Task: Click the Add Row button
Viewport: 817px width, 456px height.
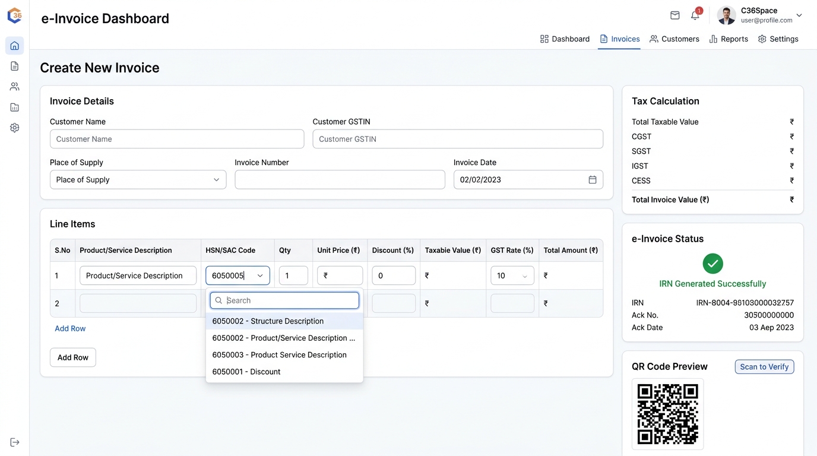Action: tap(73, 357)
